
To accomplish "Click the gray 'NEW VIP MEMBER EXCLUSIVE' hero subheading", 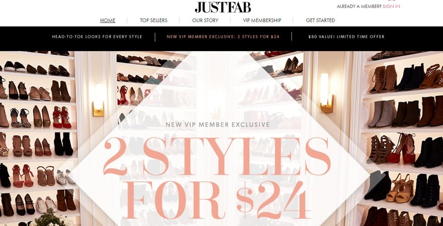I will [x=217, y=125].
